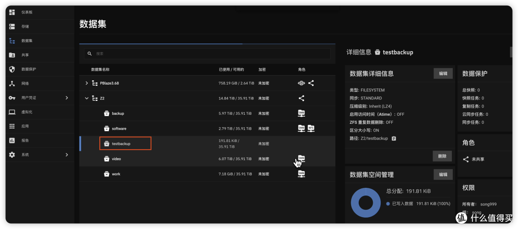Click the 角色 column header
518x229 pixels.
tap(302, 69)
